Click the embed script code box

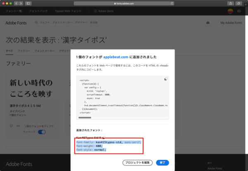click(x=123, y=98)
